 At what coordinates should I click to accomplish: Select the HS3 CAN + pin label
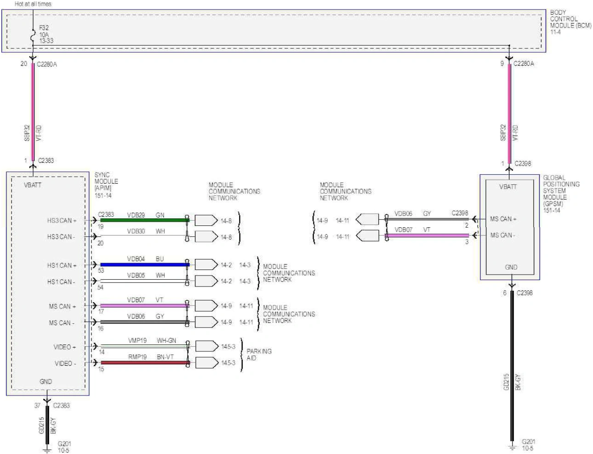62,220
